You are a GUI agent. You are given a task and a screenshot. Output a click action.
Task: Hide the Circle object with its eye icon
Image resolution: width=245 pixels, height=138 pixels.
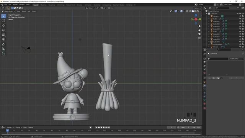pyautogui.click(x=240, y=47)
